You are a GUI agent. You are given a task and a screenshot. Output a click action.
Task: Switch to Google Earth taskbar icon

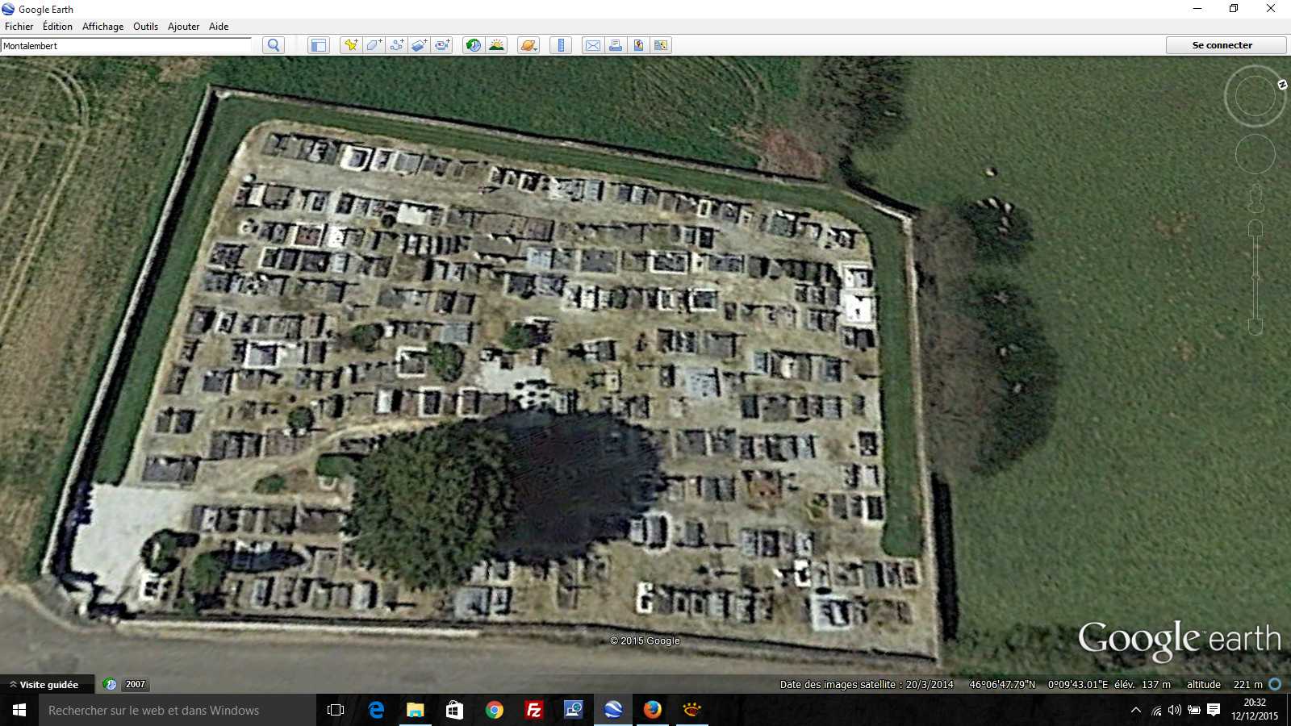tap(612, 710)
